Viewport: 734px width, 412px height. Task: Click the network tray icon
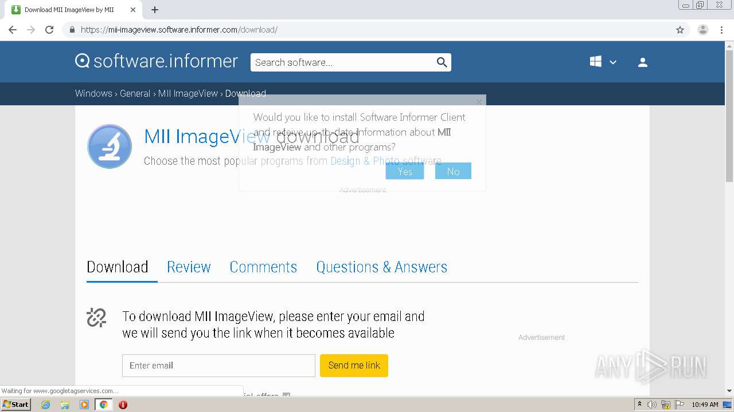(666, 405)
